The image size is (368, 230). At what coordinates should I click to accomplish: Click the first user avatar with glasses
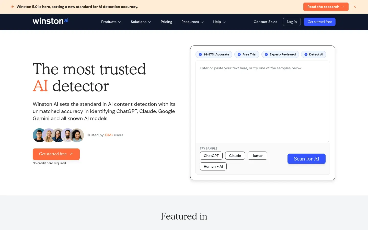point(39,135)
